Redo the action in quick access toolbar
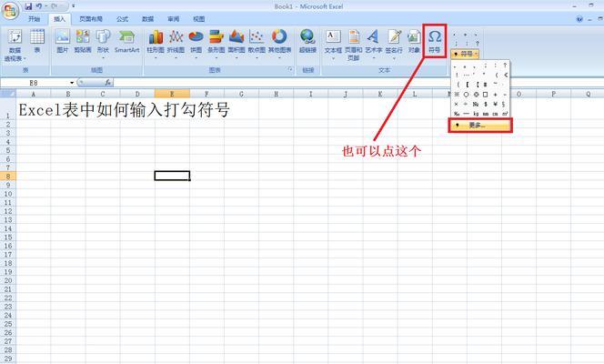604x364 pixels. [55, 6]
